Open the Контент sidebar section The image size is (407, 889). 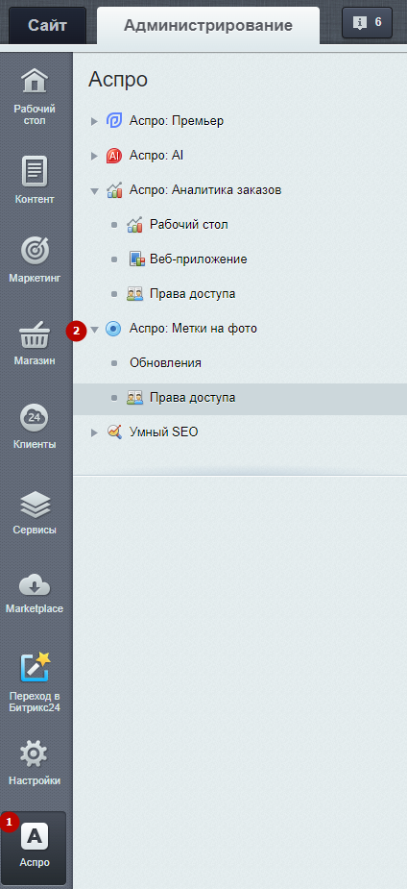click(36, 180)
